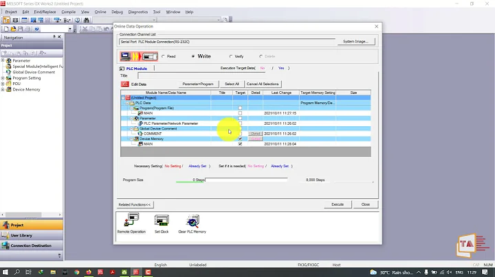The height and width of the screenshot is (277, 495).
Task: Open the Chrome icon in taskbar
Action: [x=77, y=272]
